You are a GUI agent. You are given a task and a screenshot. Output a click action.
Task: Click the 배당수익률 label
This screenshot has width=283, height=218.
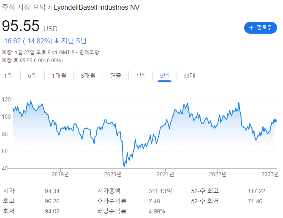point(112,211)
